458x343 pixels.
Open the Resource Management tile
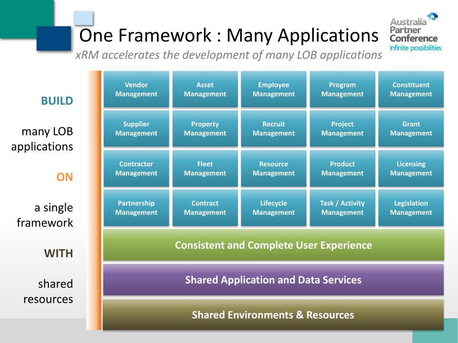pos(274,168)
